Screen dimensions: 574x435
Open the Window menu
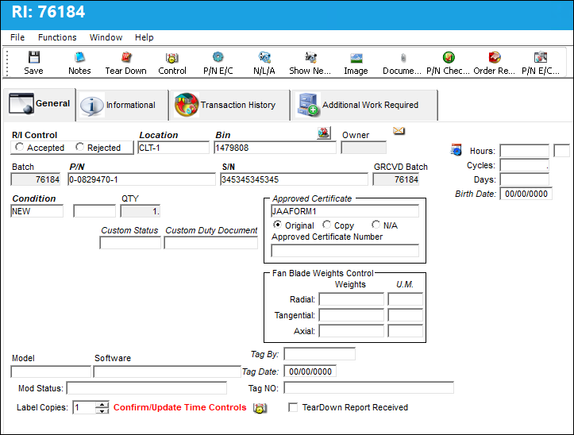pos(106,37)
